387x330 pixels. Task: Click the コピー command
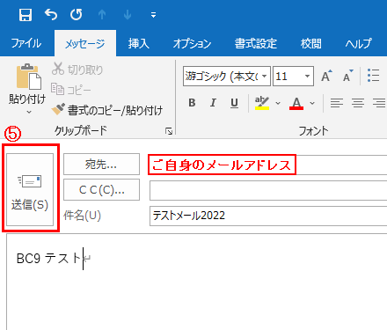(71, 90)
